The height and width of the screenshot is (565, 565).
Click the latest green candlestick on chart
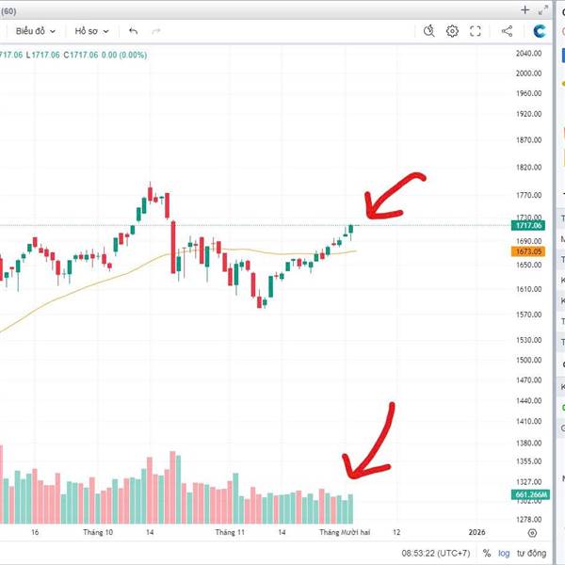click(x=350, y=230)
